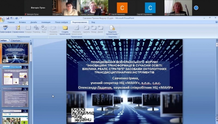
Task: Open the Главная ribbon tab
Action: coord(11,22)
